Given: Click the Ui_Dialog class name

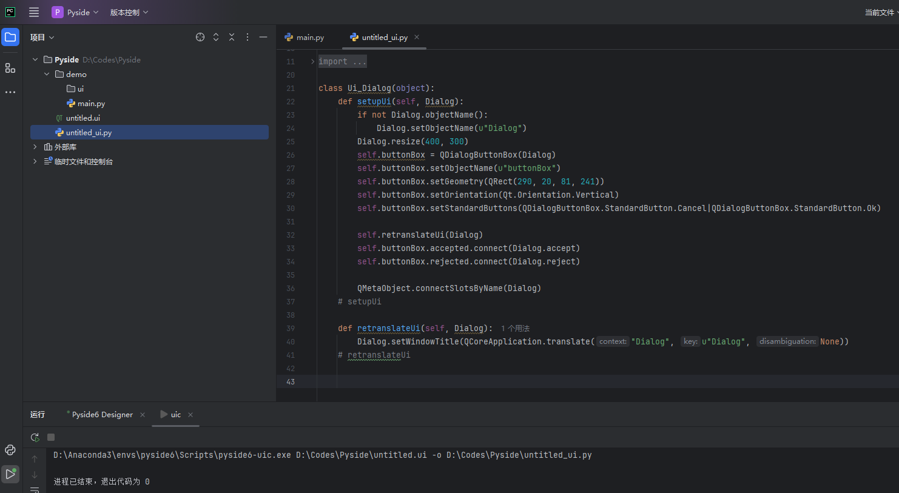Looking at the screenshot, I should 369,88.
